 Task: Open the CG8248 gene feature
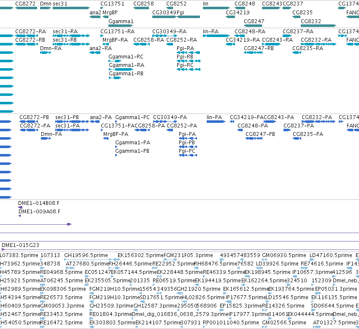point(240,8)
